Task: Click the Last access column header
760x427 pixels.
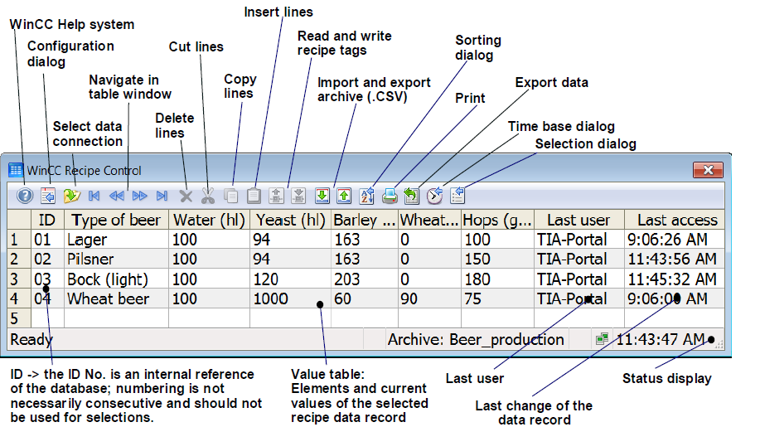Action: tap(675, 220)
